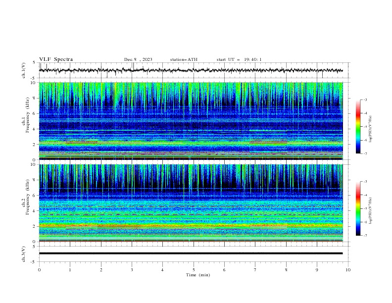Click the 'VLF Spectra' plot title
Screen dimensions: 392x303
pos(56,59)
